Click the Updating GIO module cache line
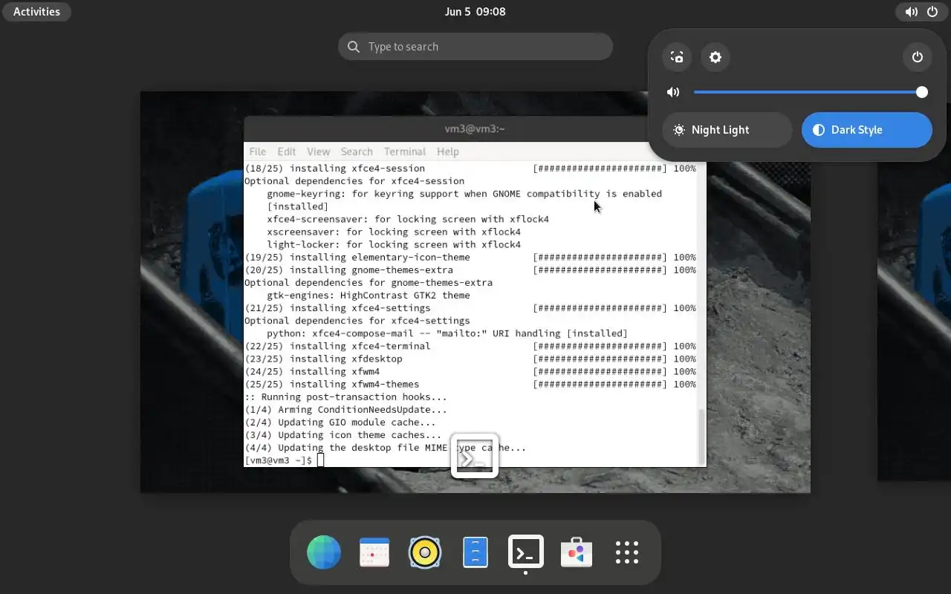 coord(340,422)
